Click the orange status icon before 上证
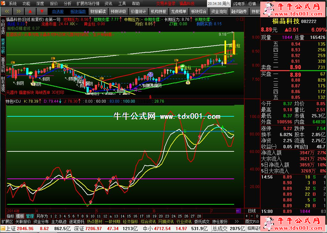 pyautogui.click(x=3, y=229)
